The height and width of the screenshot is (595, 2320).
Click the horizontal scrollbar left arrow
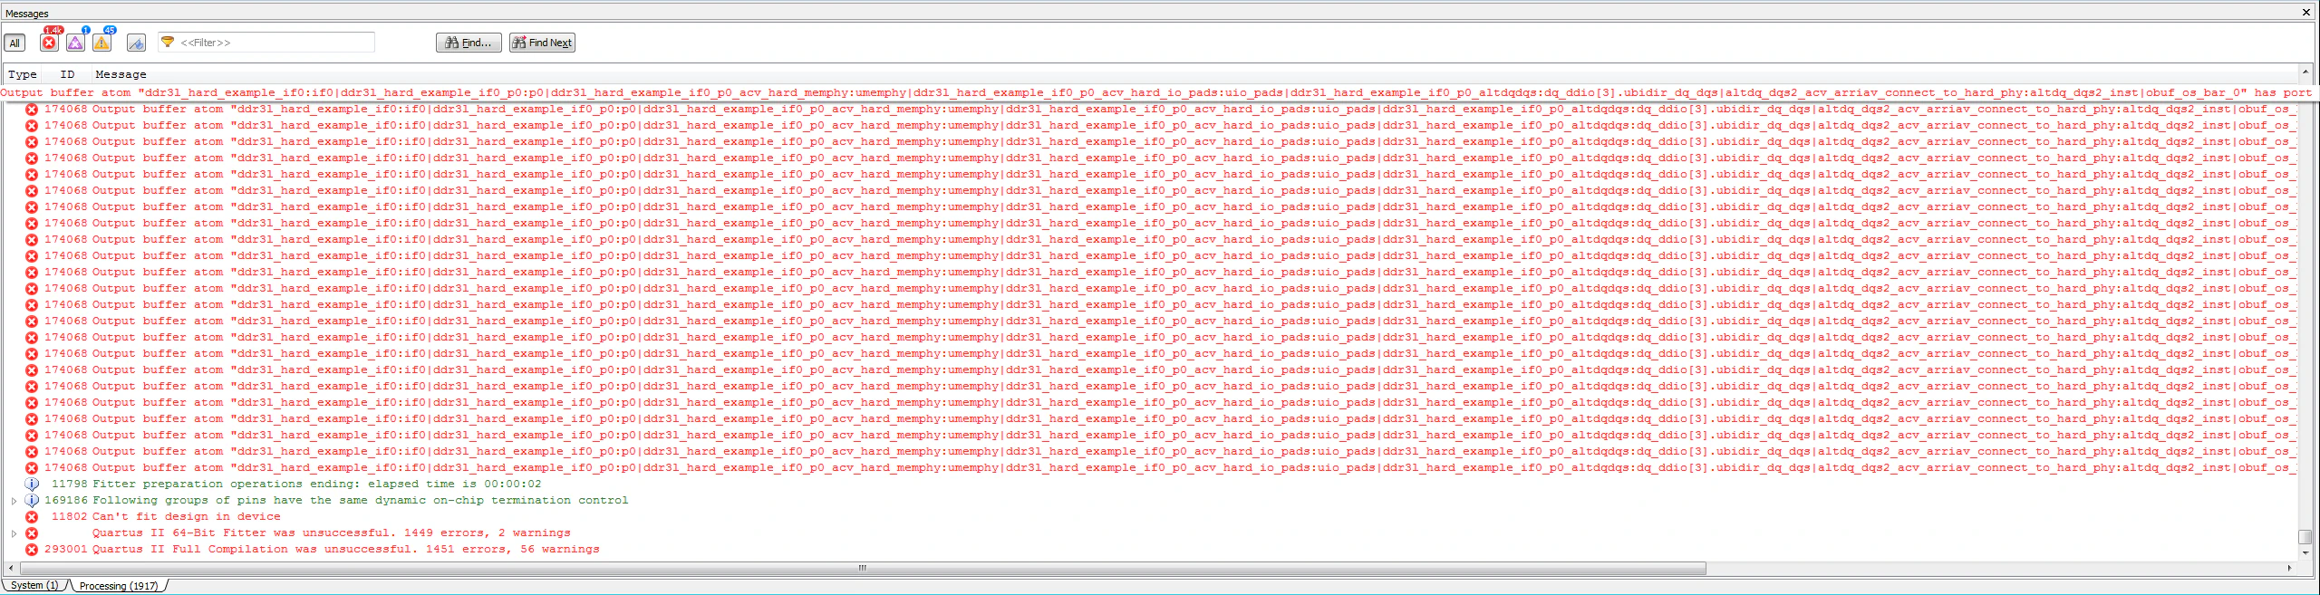point(10,569)
